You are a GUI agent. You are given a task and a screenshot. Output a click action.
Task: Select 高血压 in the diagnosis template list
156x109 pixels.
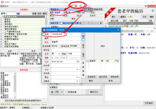coord(24,19)
